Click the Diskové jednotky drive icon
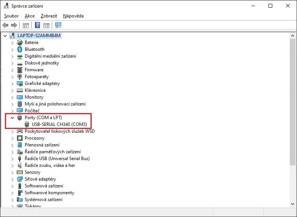Image resolution: width=297 pixels, height=217 pixels. click(x=20, y=63)
